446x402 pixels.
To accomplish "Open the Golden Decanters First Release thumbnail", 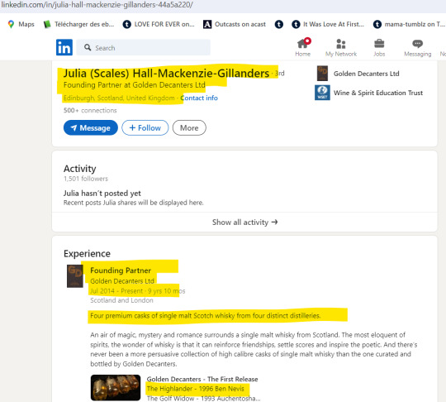I will [116, 388].
